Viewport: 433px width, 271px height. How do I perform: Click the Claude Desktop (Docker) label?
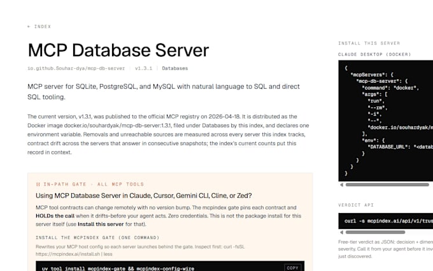pyautogui.click(x=374, y=54)
